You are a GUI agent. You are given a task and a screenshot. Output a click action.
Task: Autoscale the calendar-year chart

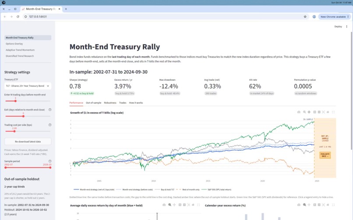[323, 205]
